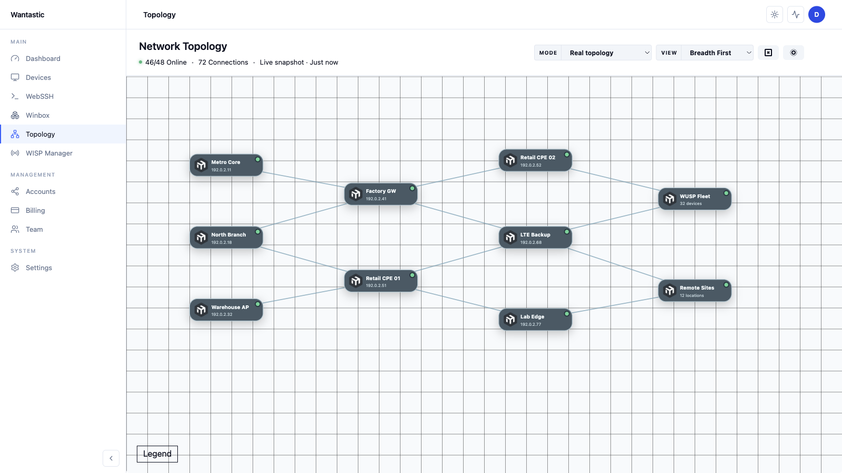Viewport: 842px width, 473px height.
Task: Collapse the sidebar with chevron button
Action: (111, 458)
